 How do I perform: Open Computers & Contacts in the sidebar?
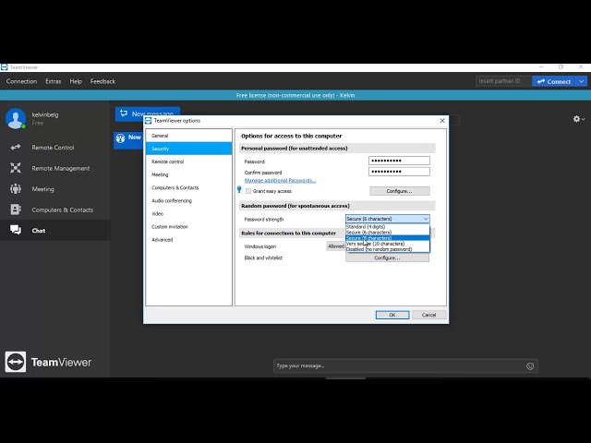55,210
